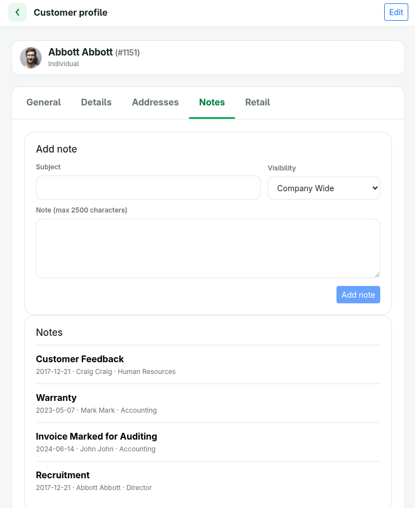
Task: Click the customer name Abbott Abbott heading
Action: tap(80, 52)
